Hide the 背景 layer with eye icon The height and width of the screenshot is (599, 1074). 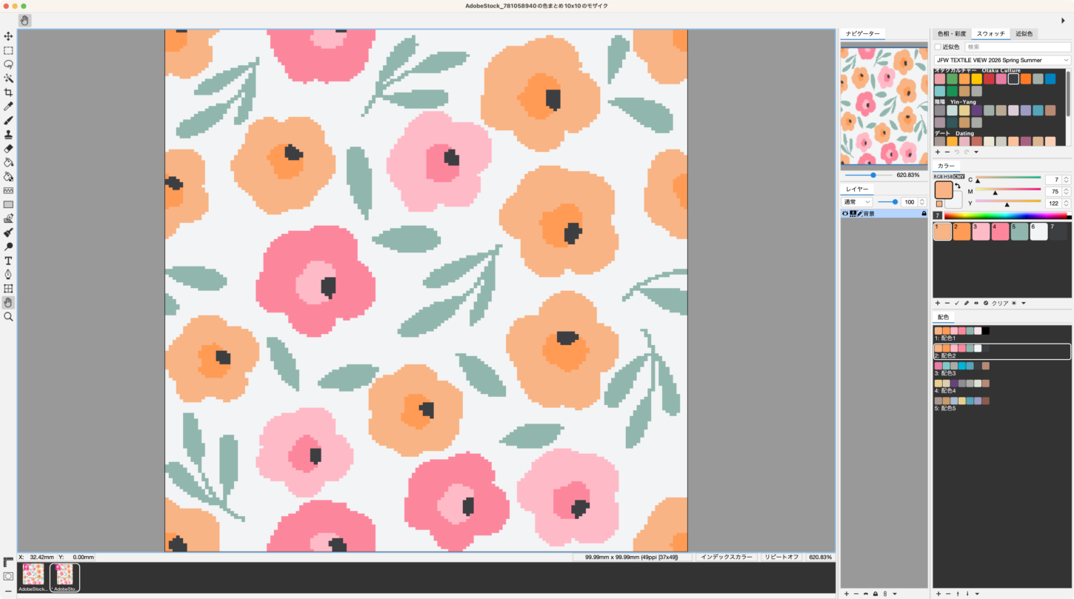845,213
